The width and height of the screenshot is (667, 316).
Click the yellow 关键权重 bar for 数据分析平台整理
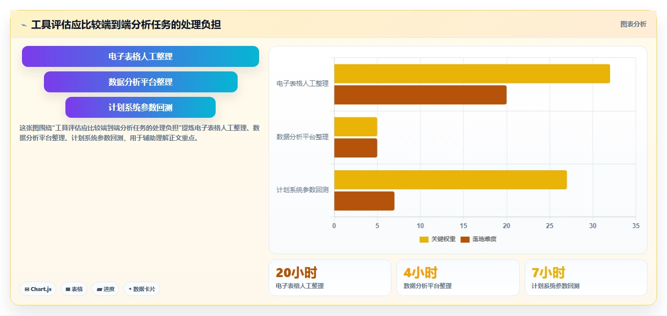click(355, 127)
